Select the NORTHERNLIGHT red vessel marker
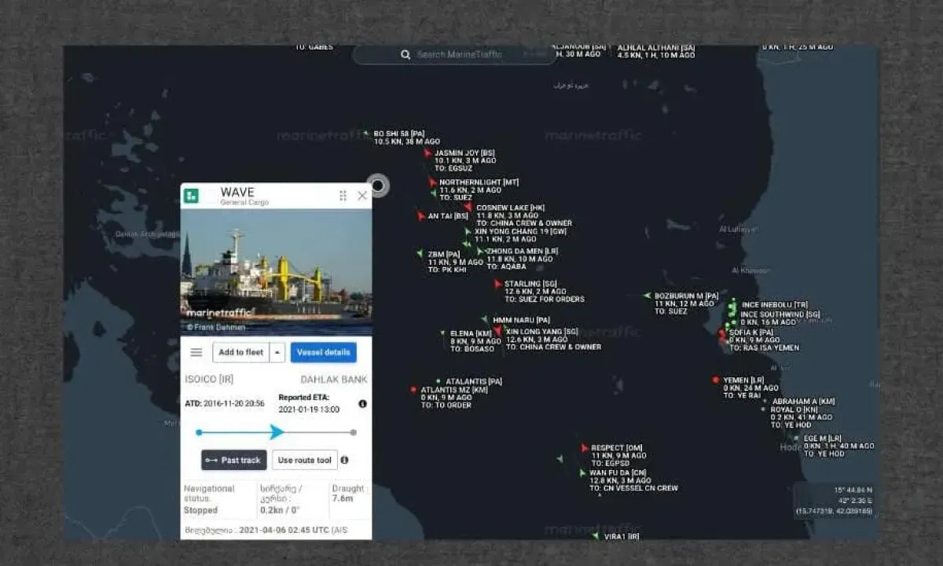The width and height of the screenshot is (943, 566). pyautogui.click(x=432, y=182)
